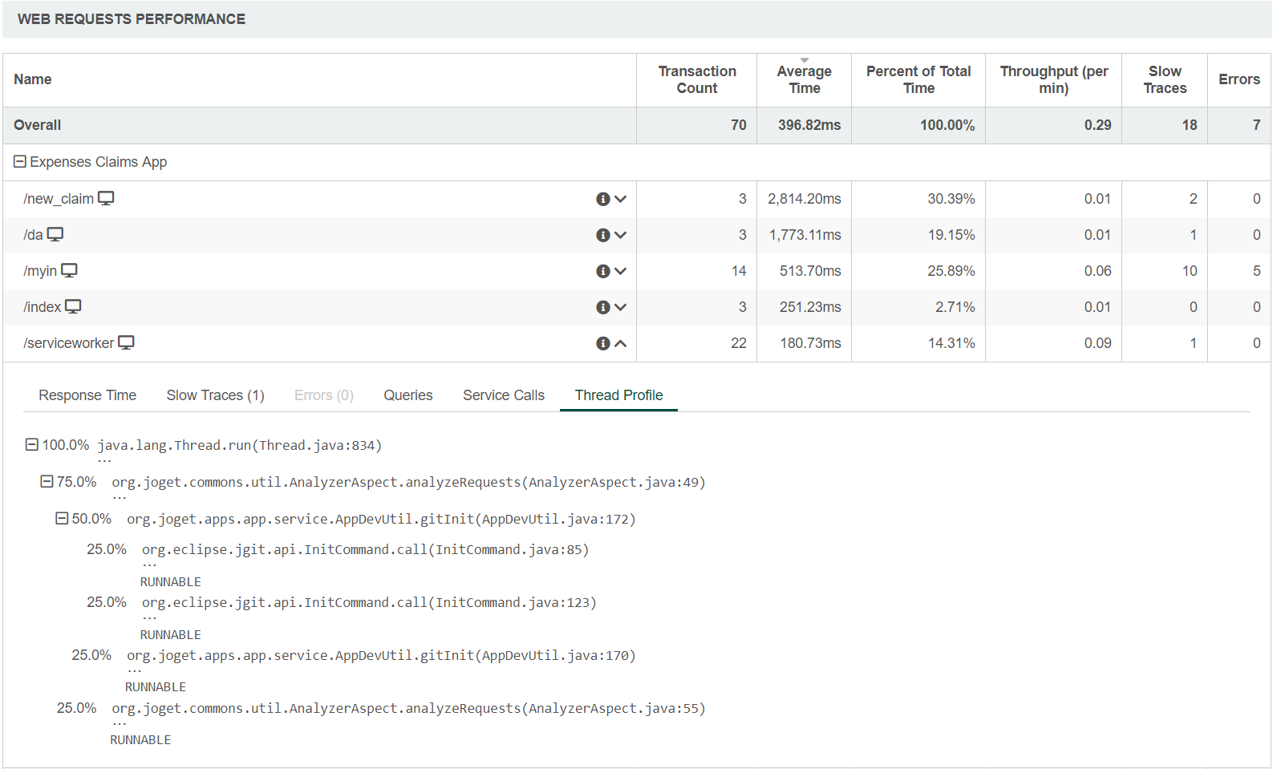Expand details chevron for /new_claim
The width and height of the screenshot is (1273, 769).
(620, 199)
